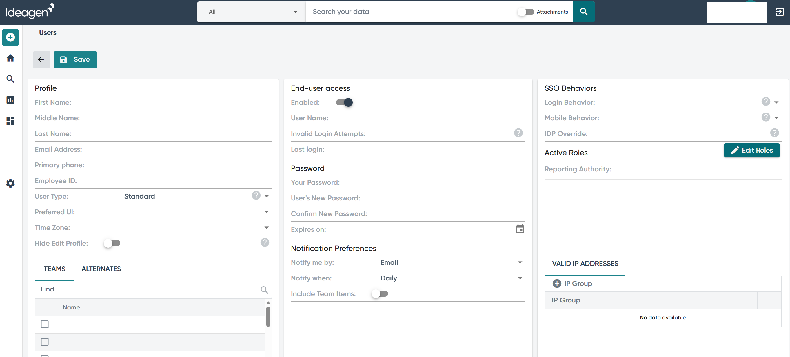Open the reports bar-chart icon in sidebar
Viewport: 790px width, 357px height.
tap(10, 100)
